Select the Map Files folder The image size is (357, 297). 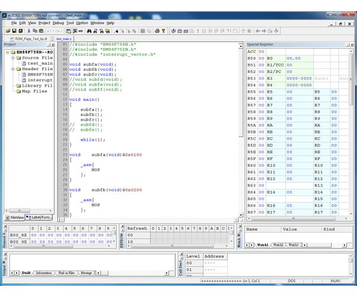pyautogui.click(x=35, y=91)
